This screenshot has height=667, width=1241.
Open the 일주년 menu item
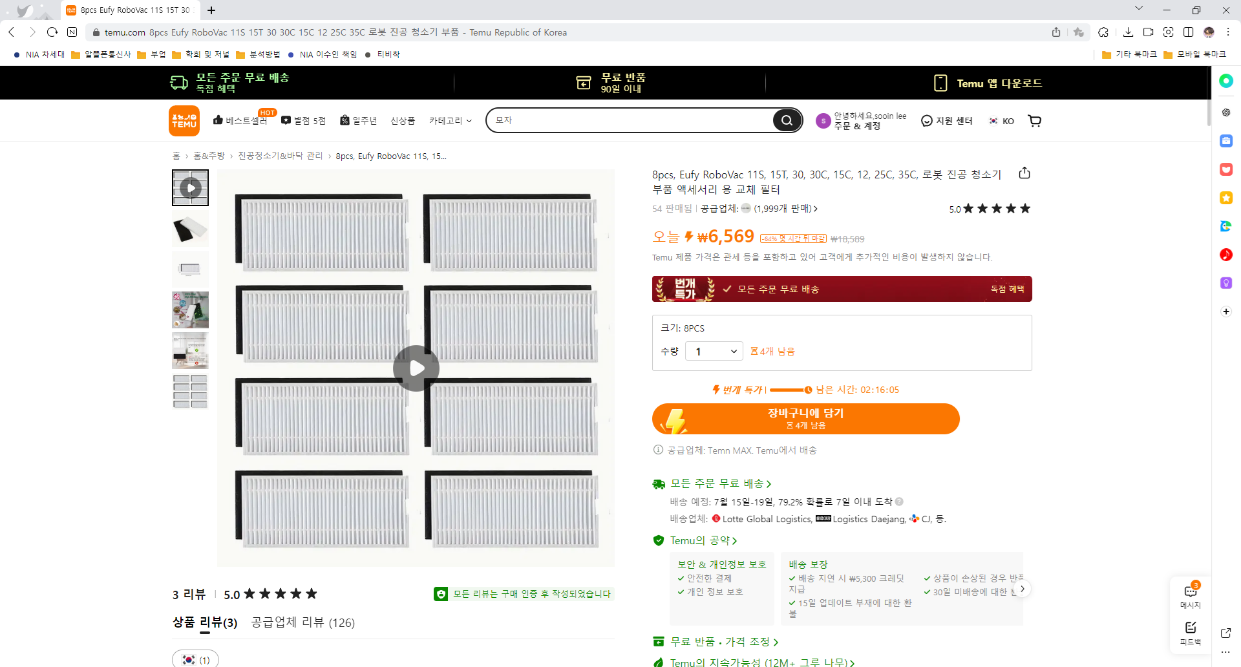[x=358, y=121]
